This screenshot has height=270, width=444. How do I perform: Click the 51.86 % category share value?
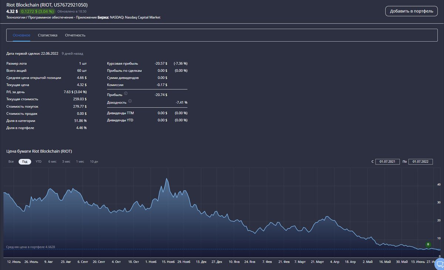pyautogui.click(x=80, y=121)
